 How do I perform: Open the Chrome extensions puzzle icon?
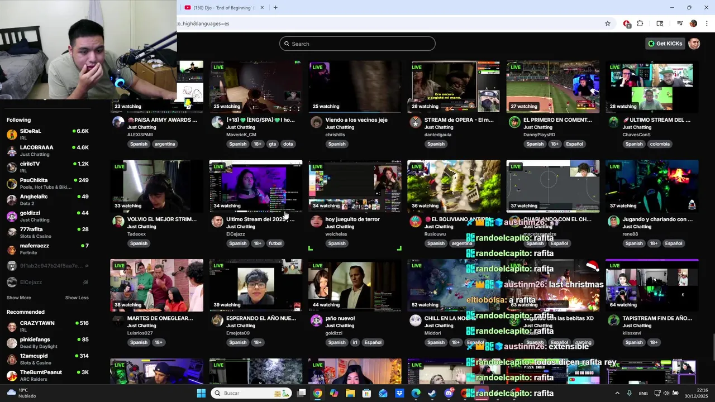(x=640, y=23)
